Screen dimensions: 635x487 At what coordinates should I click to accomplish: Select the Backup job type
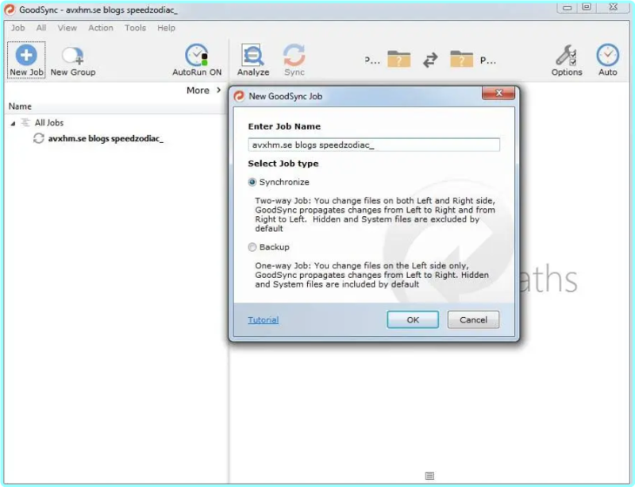[252, 247]
